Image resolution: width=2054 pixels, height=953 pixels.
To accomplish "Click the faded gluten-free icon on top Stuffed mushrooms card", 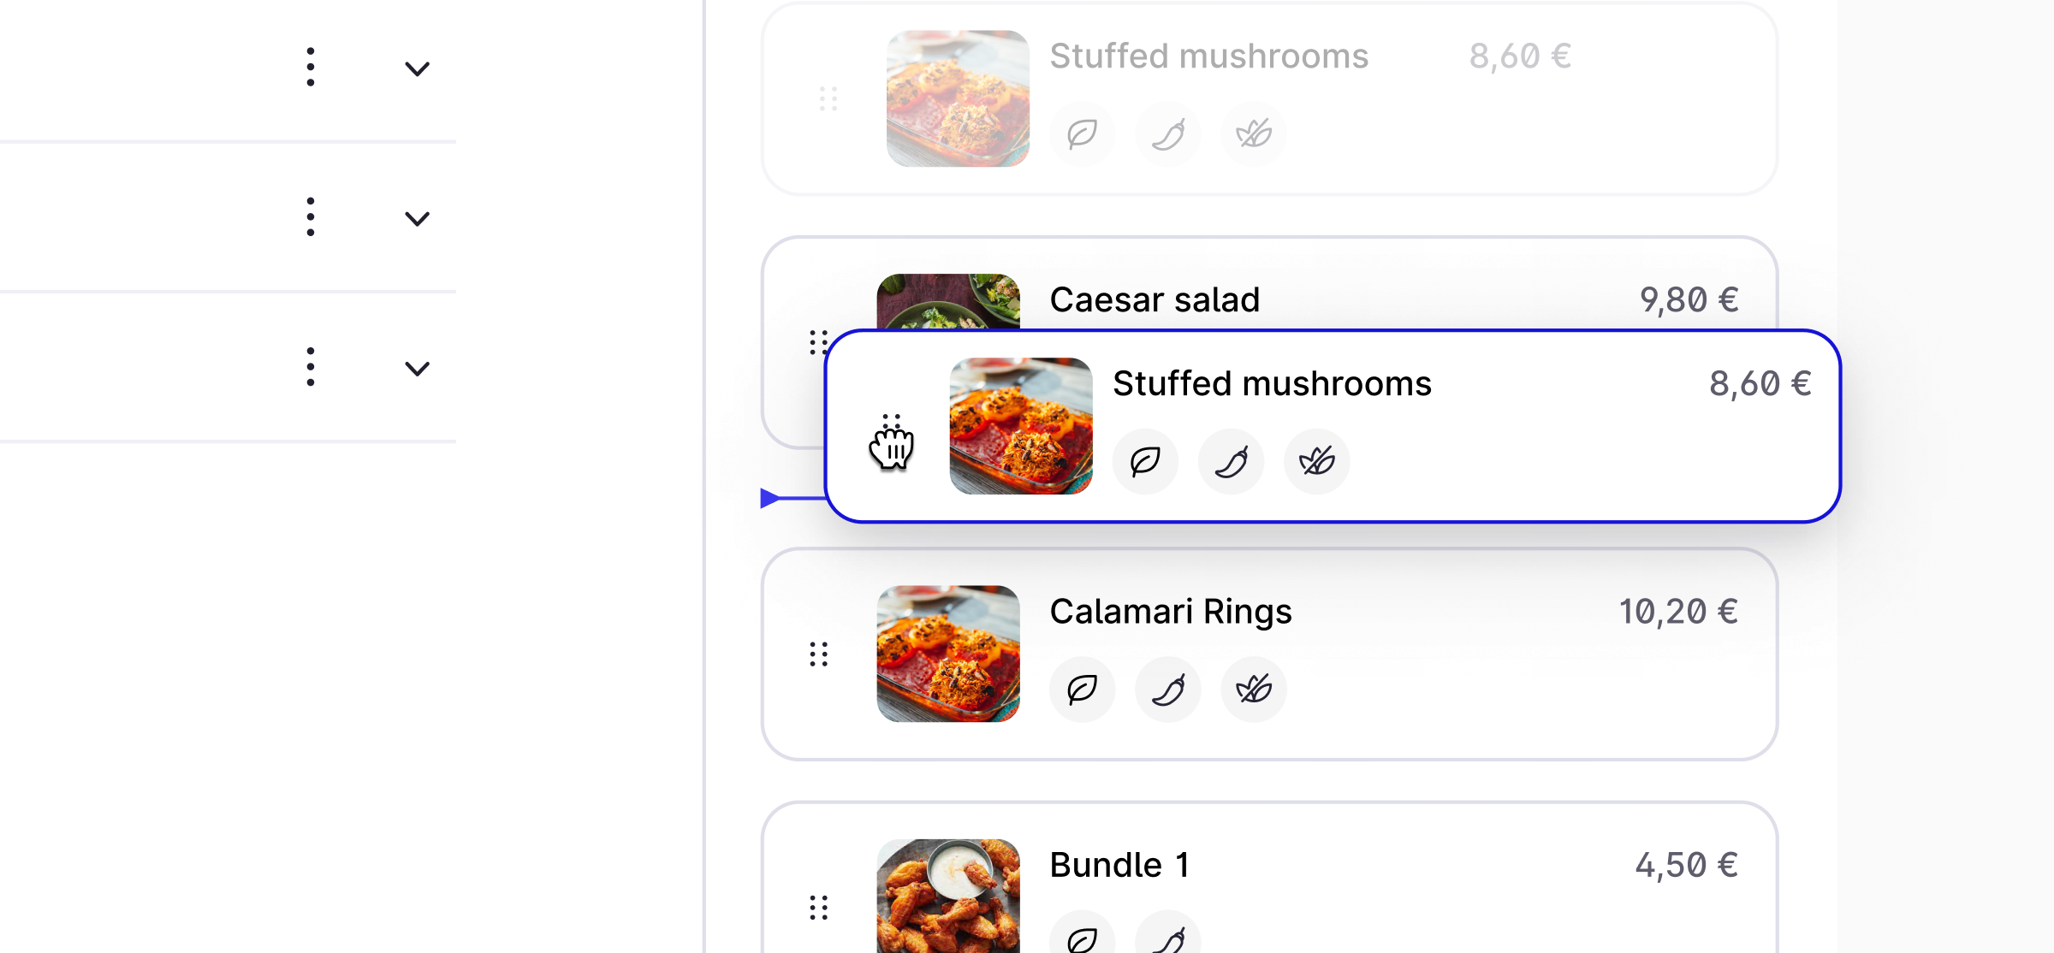I will (1254, 133).
